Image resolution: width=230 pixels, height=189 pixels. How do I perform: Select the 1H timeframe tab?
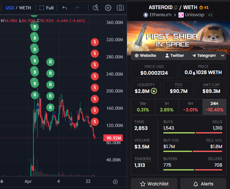pyautogui.click(x=167, y=107)
